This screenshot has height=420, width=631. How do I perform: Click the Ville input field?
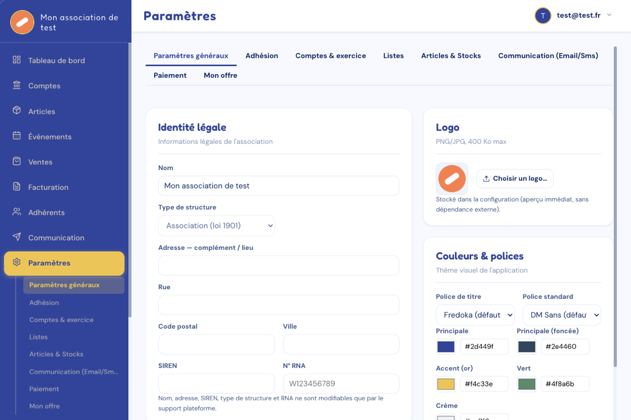point(341,344)
